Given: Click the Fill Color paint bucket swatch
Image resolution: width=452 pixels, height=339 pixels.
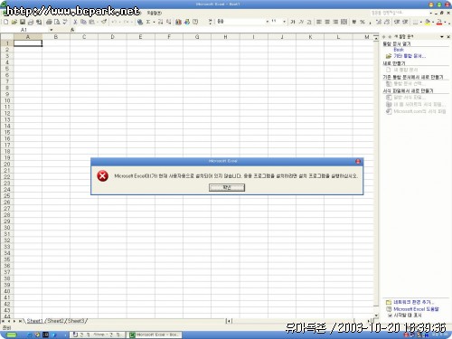Looking at the screenshot, I should click(x=428, y=22).
